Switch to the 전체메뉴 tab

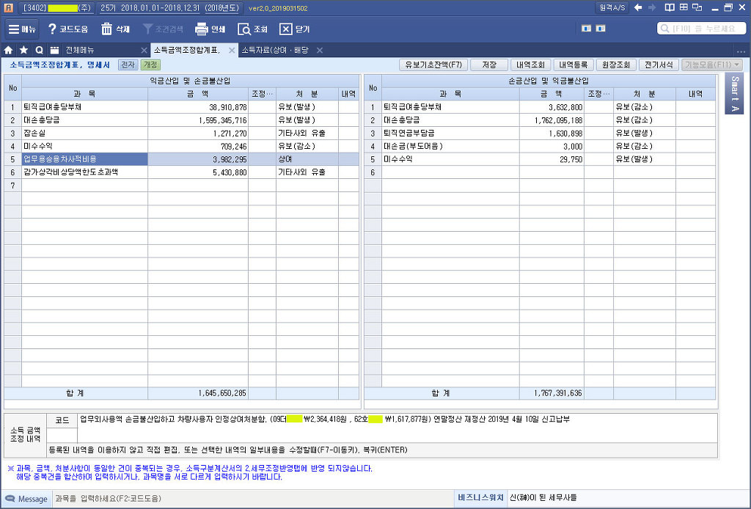[x=80, y=51]
